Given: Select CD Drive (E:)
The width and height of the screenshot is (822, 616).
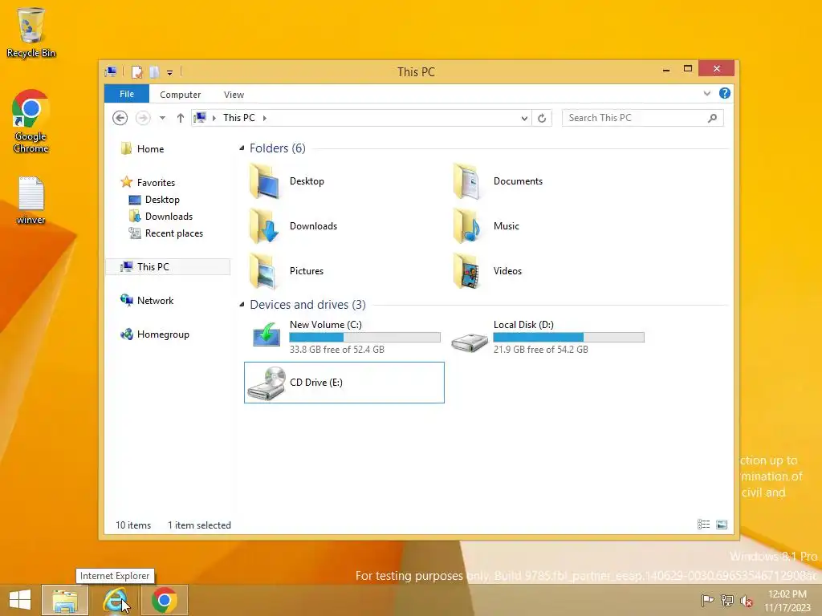Looking at the screenshot, I should (344, 383).
